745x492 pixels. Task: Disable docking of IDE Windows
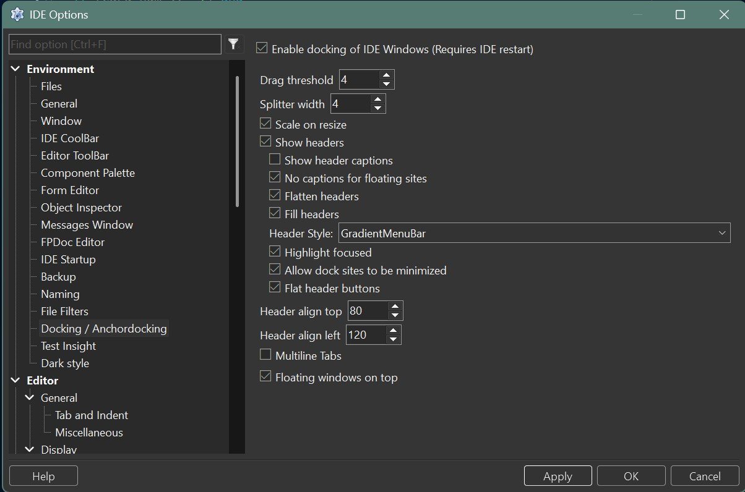[x=261, y=48]
